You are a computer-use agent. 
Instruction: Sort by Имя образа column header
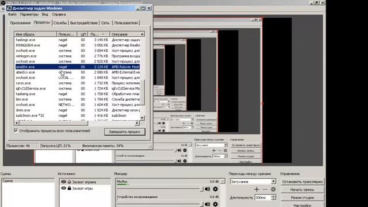[35, 34]
